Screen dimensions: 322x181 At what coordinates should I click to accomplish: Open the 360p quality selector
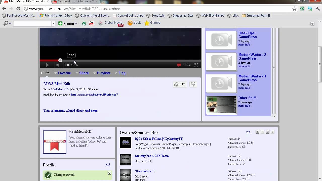click(187, 65)
